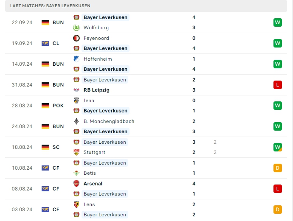293x221 pixels.
Task: Select the Last Matches: Bayer Leverkusen header
Action: point(51,6)
